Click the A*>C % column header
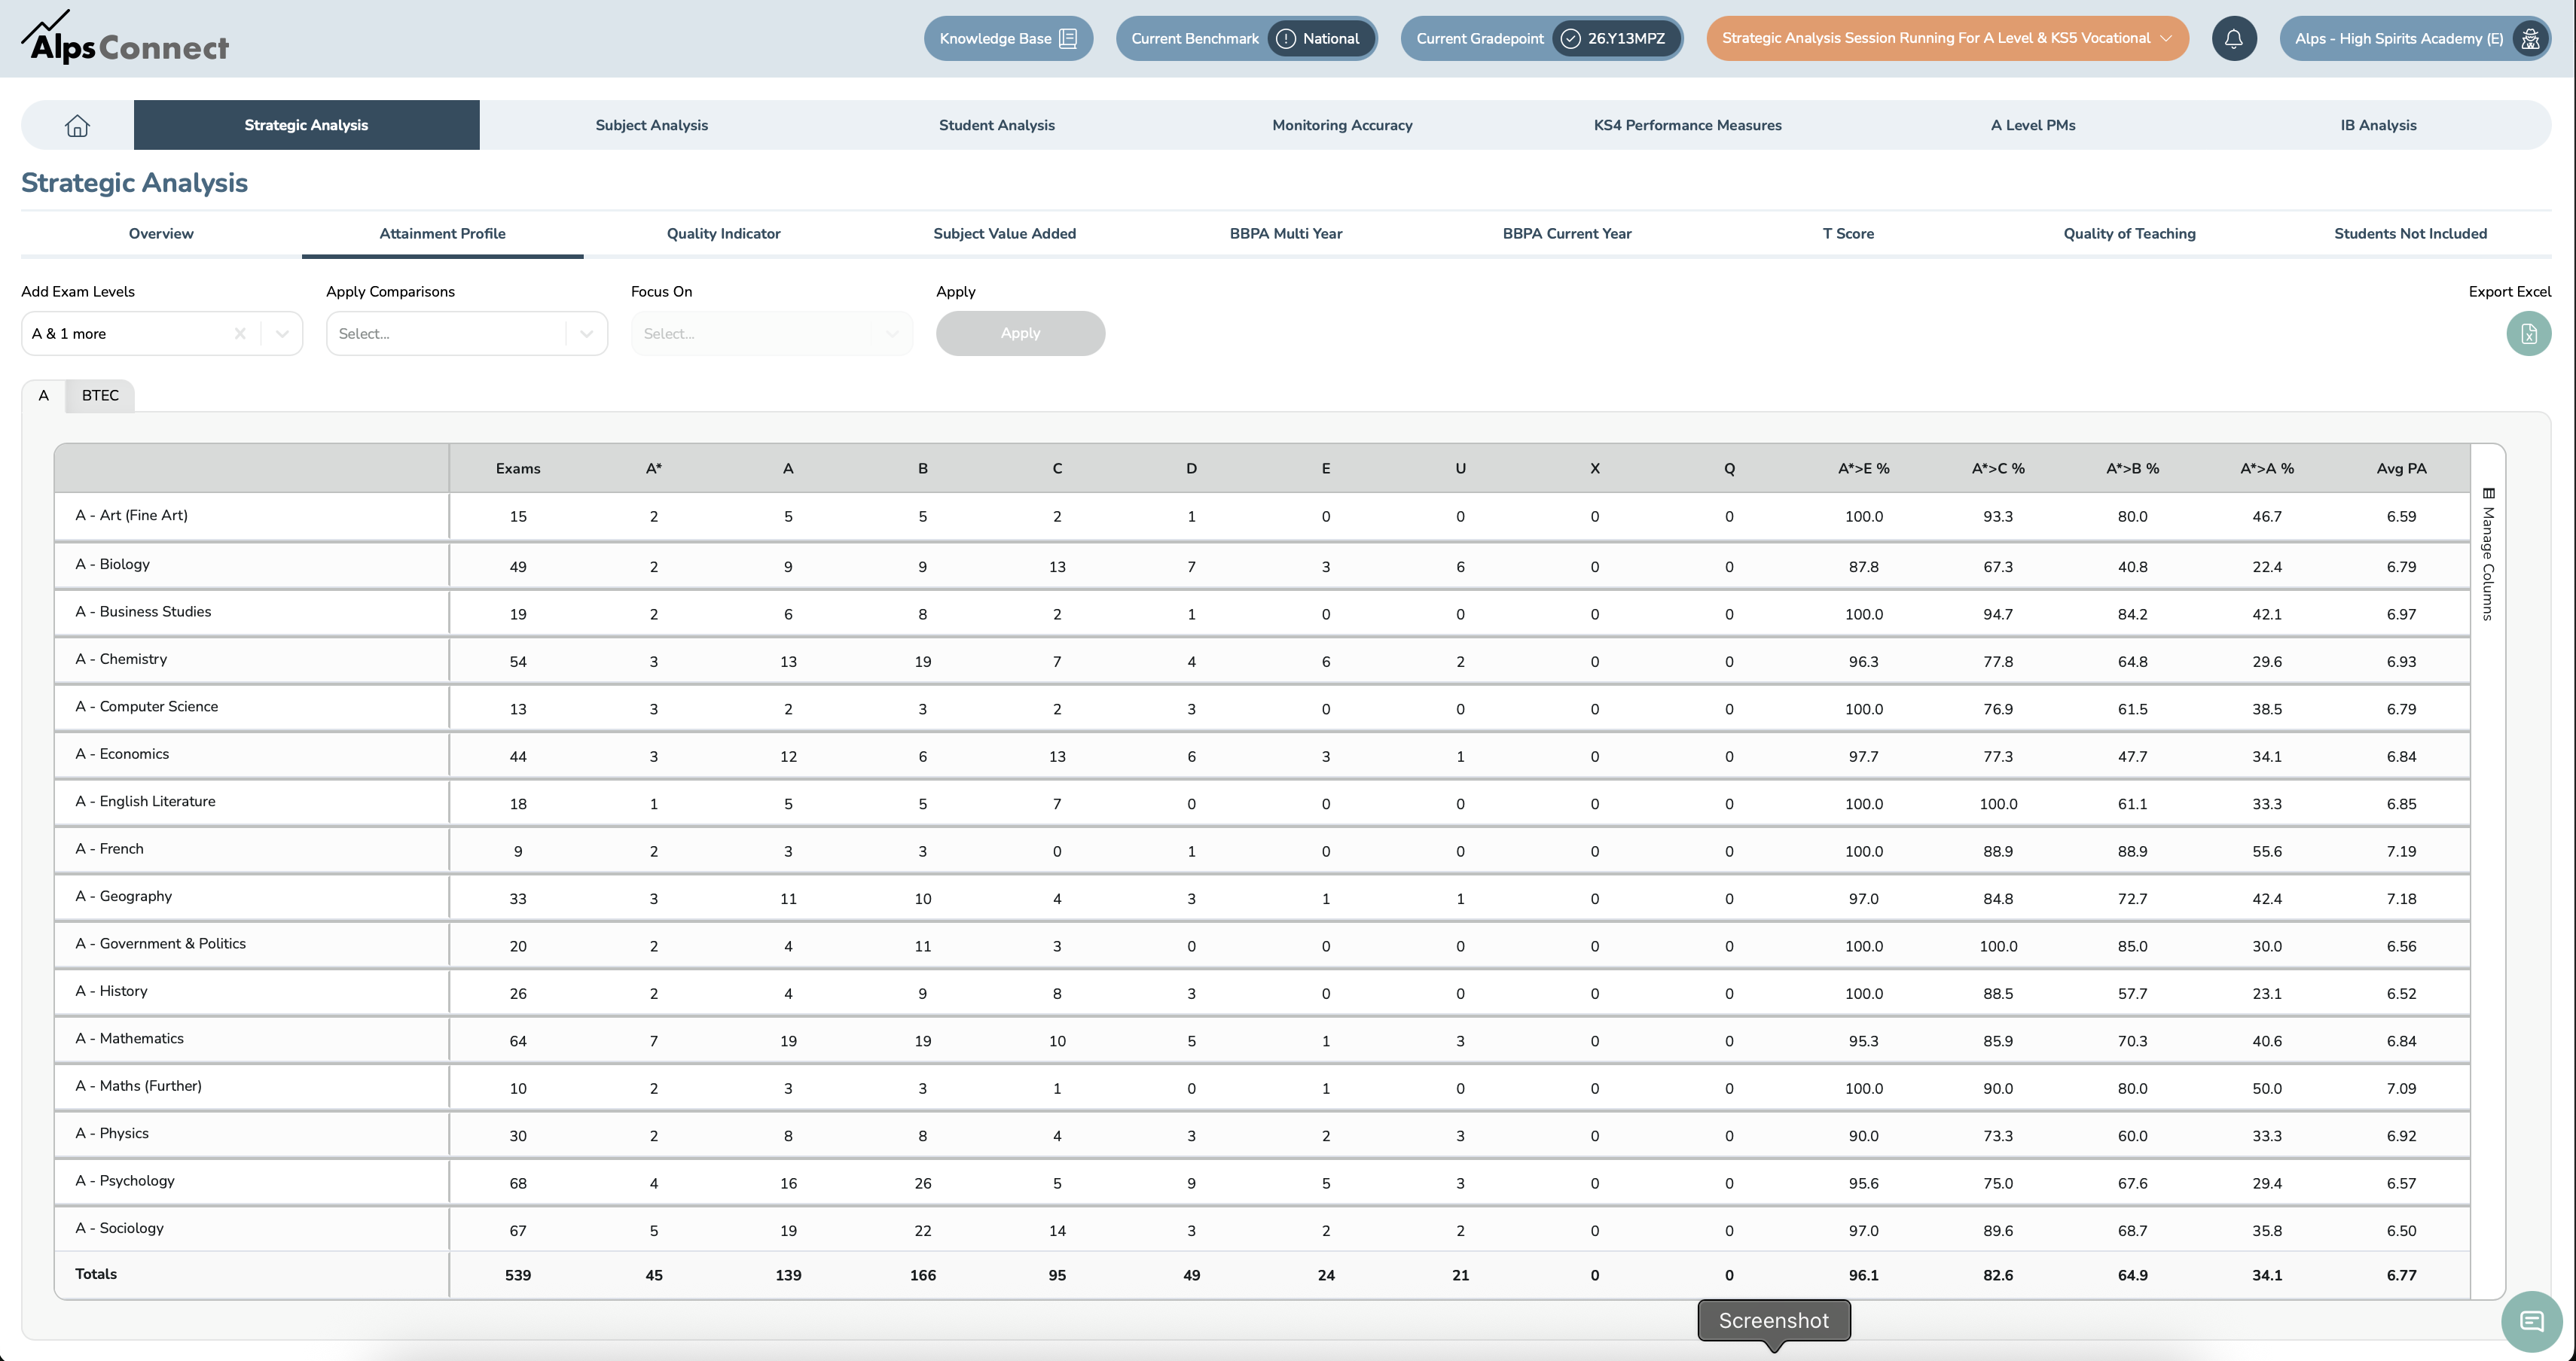The image size is (2576, 1361). pyautogui.click(x=1998, y=469)
